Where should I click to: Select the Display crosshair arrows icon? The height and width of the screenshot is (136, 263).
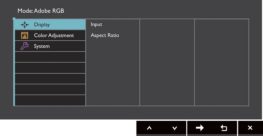[25, 25]
